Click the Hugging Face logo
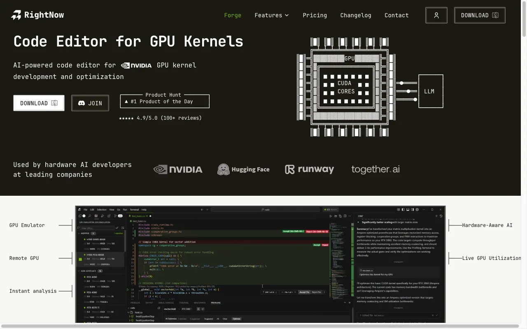 [x=243, y=169]
